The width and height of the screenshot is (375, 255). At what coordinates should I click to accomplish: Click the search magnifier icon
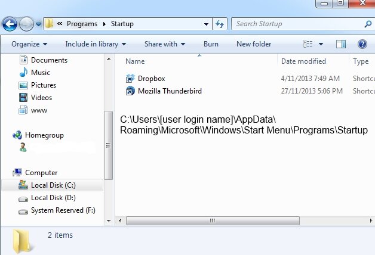pyautogui.click(x=368, y=24)
